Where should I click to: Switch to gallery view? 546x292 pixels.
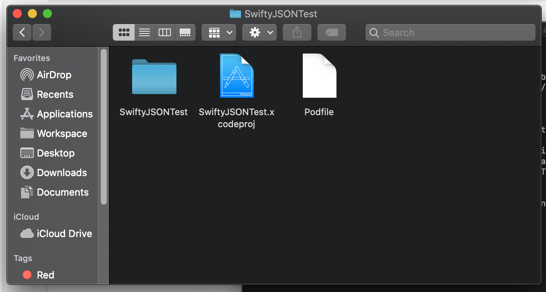pos(185,33)
